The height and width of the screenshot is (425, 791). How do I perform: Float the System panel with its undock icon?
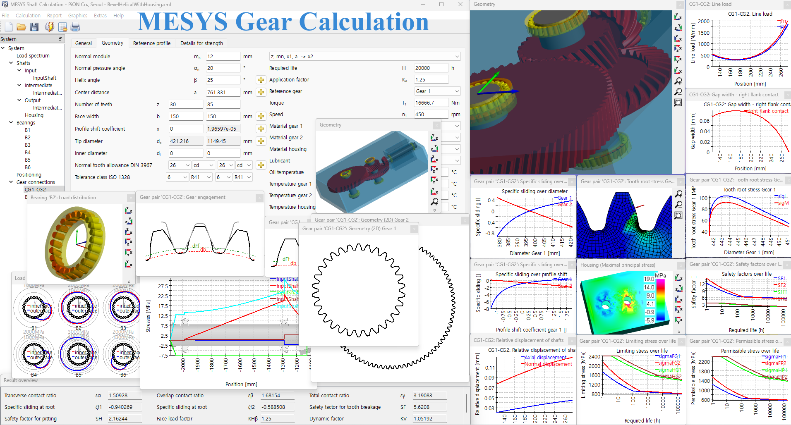click(60, 39)
